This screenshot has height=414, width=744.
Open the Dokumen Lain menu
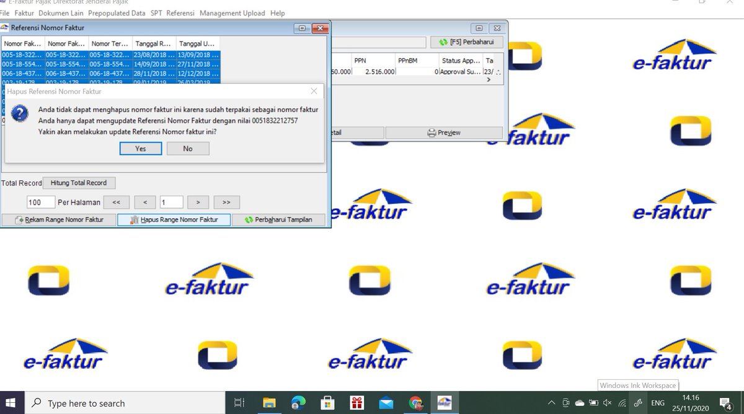tap(61, 13)
